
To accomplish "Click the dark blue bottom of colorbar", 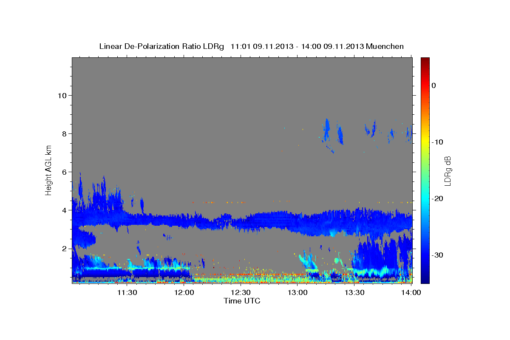I will 425,278.
